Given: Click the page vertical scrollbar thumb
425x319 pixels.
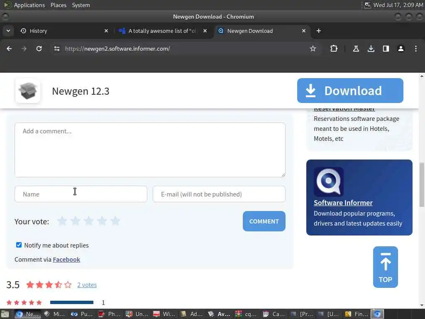Looking at the screenshot, I should (422, 184).
